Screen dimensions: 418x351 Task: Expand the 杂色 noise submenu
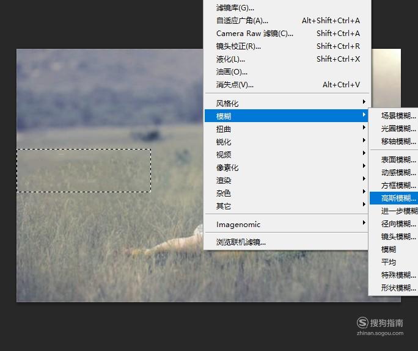point(287,193)
